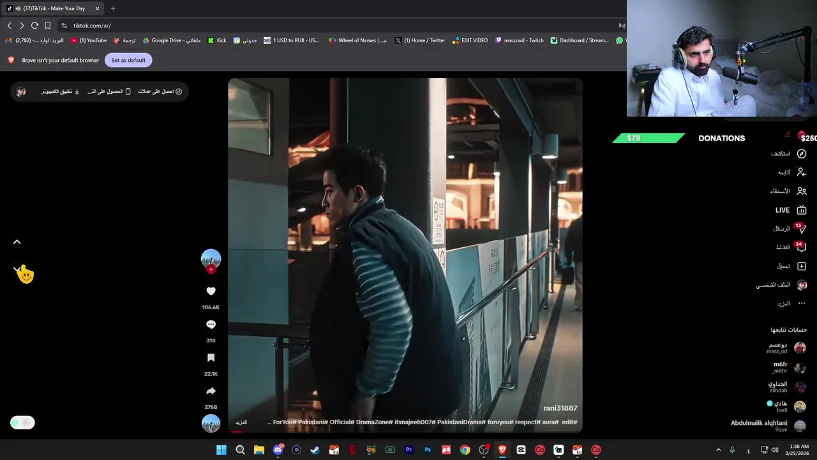The width and height of the screenshot is (817, 460).
Task: Share the video using the arrow icon
Action: pos(211,391)
